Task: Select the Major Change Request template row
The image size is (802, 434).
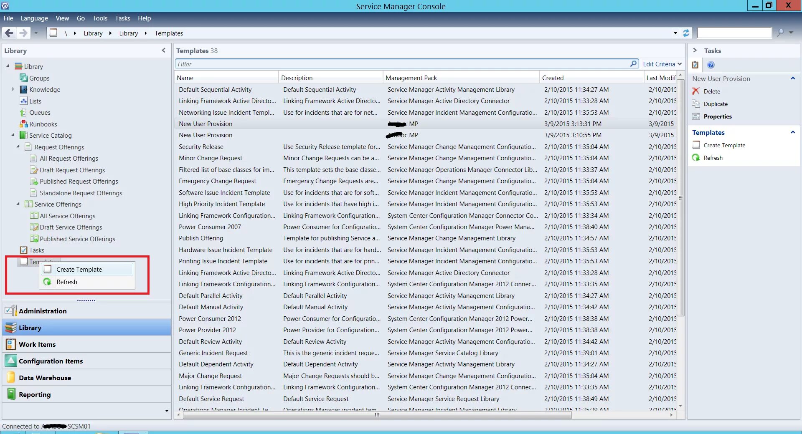Action: point(425,376)
